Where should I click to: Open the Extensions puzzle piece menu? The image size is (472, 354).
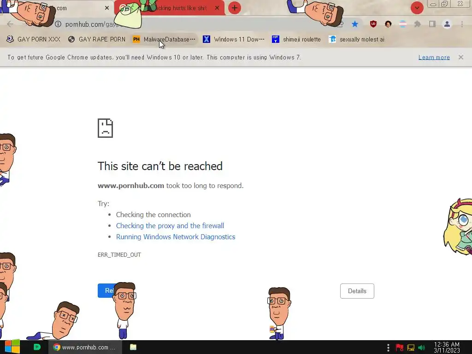pos(418,24)
